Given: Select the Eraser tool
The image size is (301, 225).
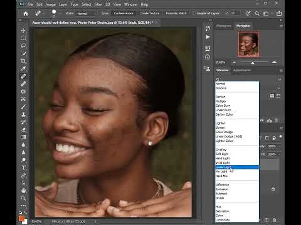Looking at the screenshot, I should click(x=23, y=129).
